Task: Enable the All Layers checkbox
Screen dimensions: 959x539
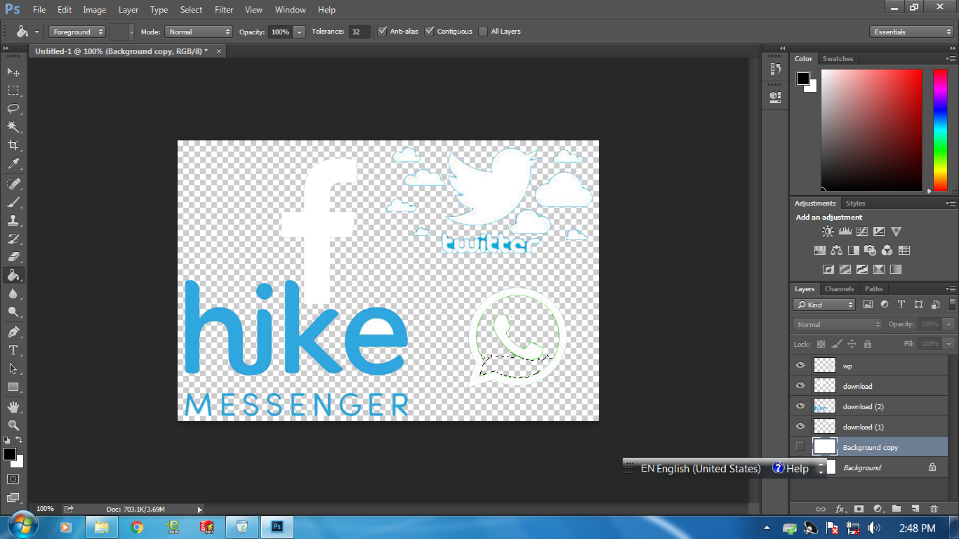Action: pyautogui.click(x=483, y=32)
